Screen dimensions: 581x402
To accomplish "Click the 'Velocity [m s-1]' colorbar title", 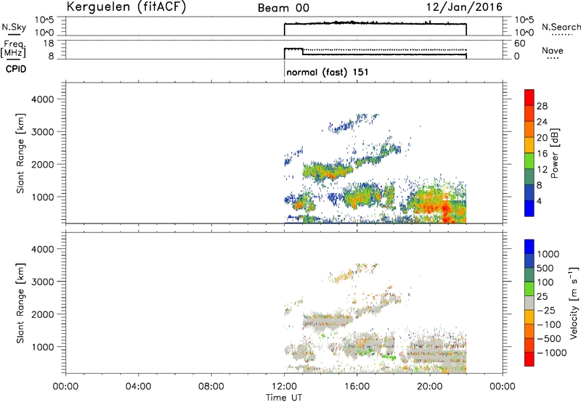I will [x=574, y=303].
